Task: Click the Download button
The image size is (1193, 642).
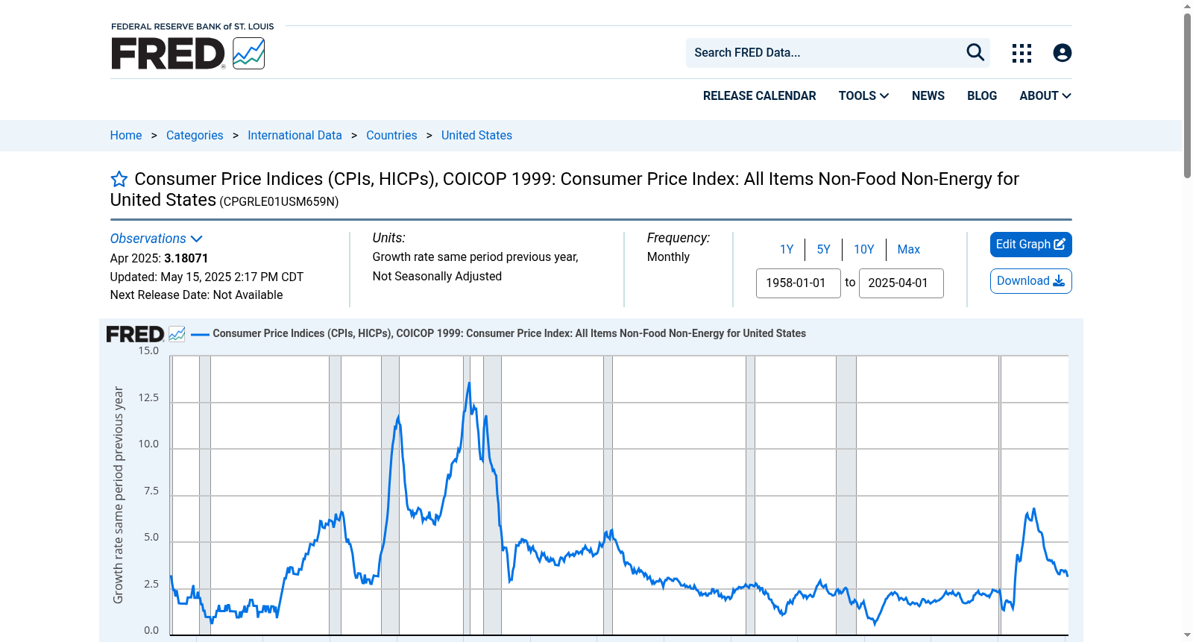Action: (1030, 281)
